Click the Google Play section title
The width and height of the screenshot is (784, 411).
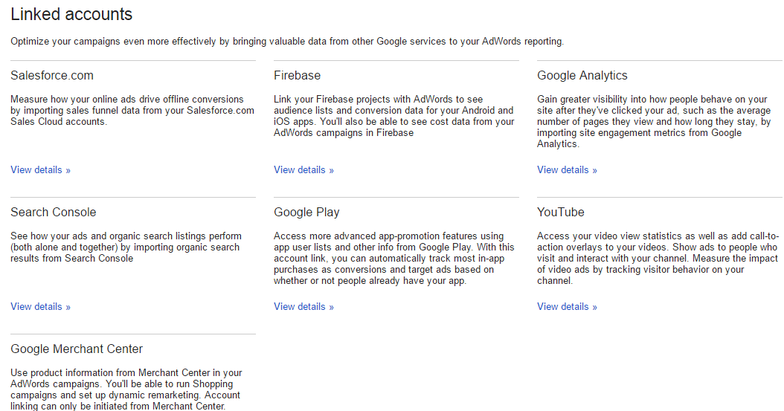pyautogui.click(x=306, y=213)
